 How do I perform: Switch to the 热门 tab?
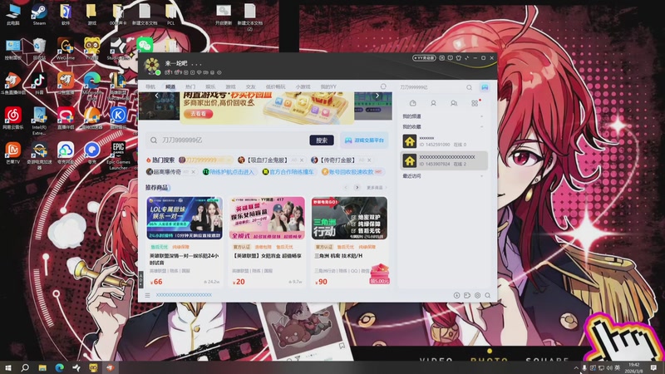coord(190,86)
